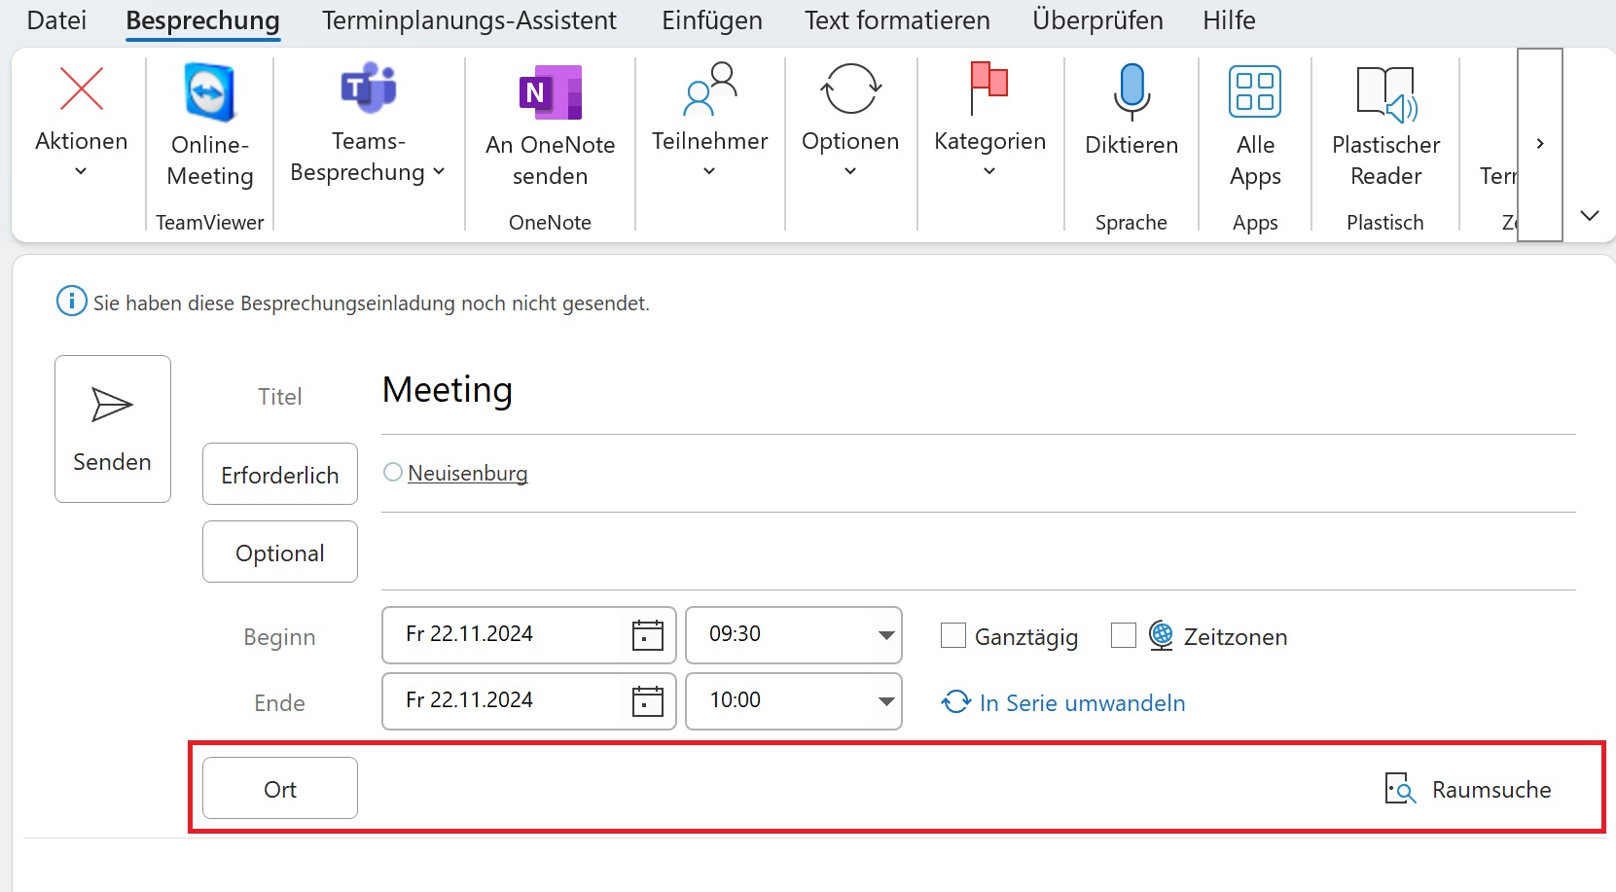Image resolution: width=1616 pixels, height=892 pixels.
Task: Collapse the ribbon with the chevron
Action: 1589,215
